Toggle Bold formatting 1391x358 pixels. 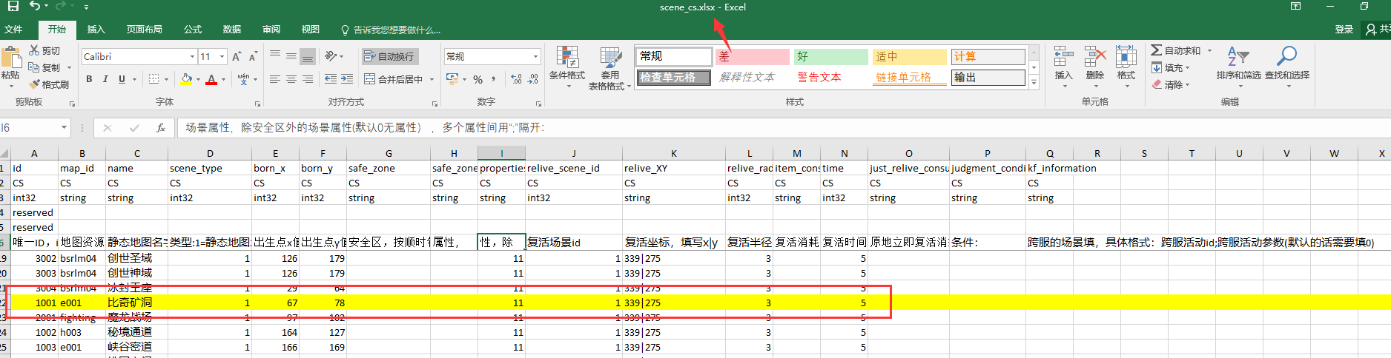pos(89,79)
